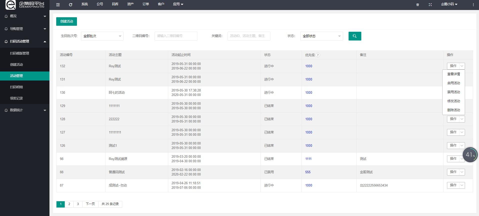This screenshot has height=216, width=479.
Task: Open 创建活动 in sidebar submenu
Action: coord(25,64)
